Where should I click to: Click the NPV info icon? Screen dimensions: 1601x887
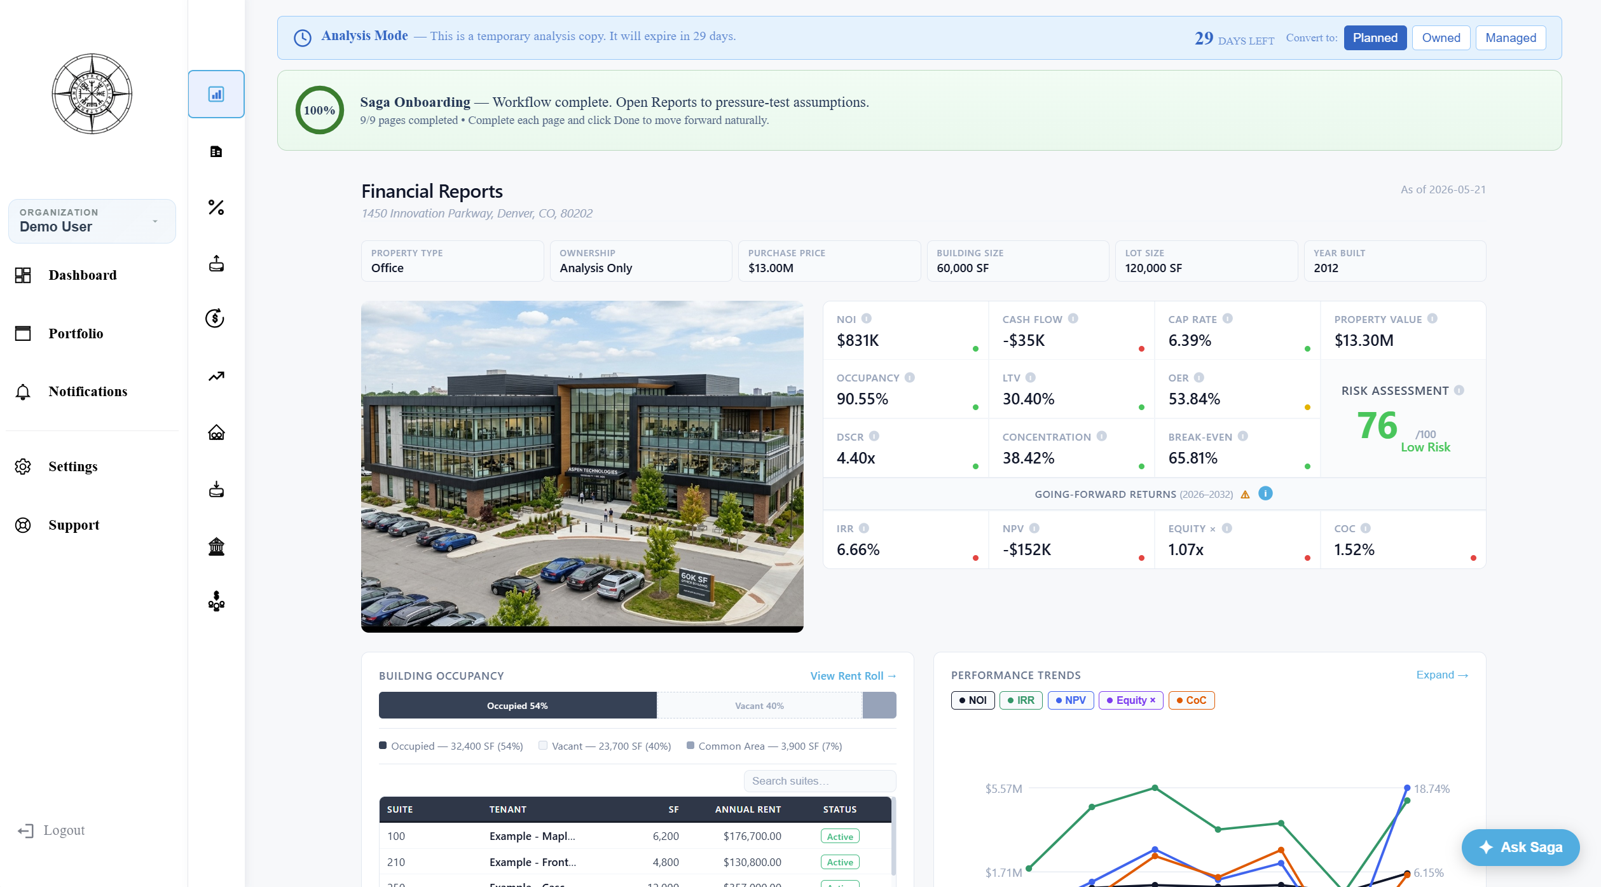(x=1034, y=528)
